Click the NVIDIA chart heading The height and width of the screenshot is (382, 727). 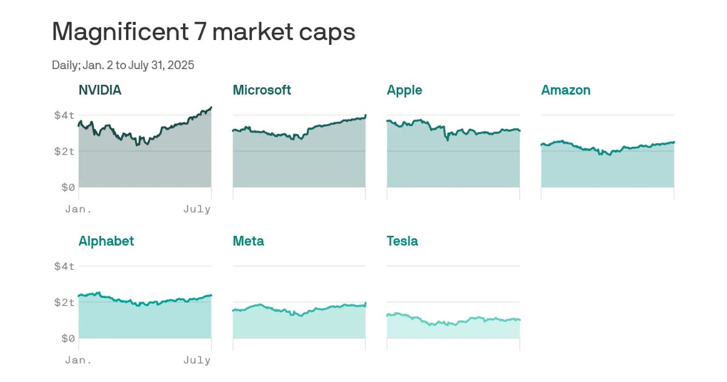tap(100, 90)
